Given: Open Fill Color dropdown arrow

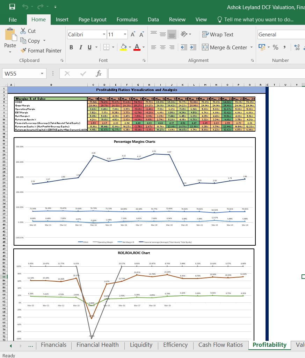Looking at the screenshot, I should point(130,47).
